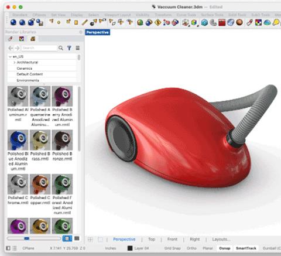Click the multicolored cube toolbar icon

point(194,22)
